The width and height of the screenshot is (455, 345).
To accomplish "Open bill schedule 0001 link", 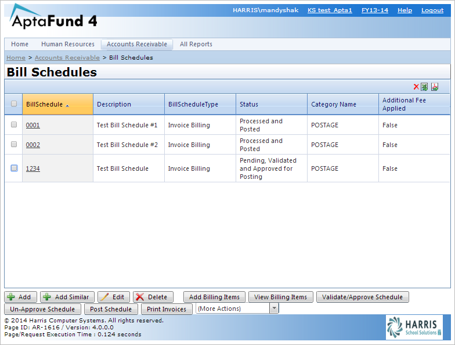I will tap(32, 125).
